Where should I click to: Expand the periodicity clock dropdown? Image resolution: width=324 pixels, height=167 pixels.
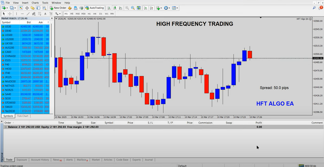coord(169,8)
